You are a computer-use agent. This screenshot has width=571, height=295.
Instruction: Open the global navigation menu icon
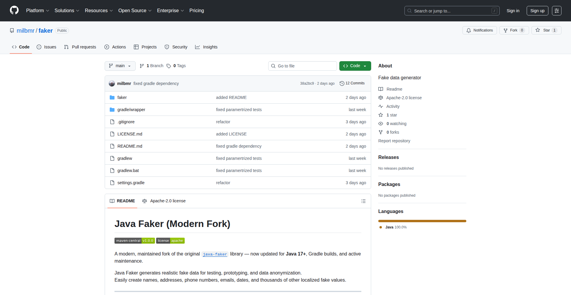click(557, 11)
